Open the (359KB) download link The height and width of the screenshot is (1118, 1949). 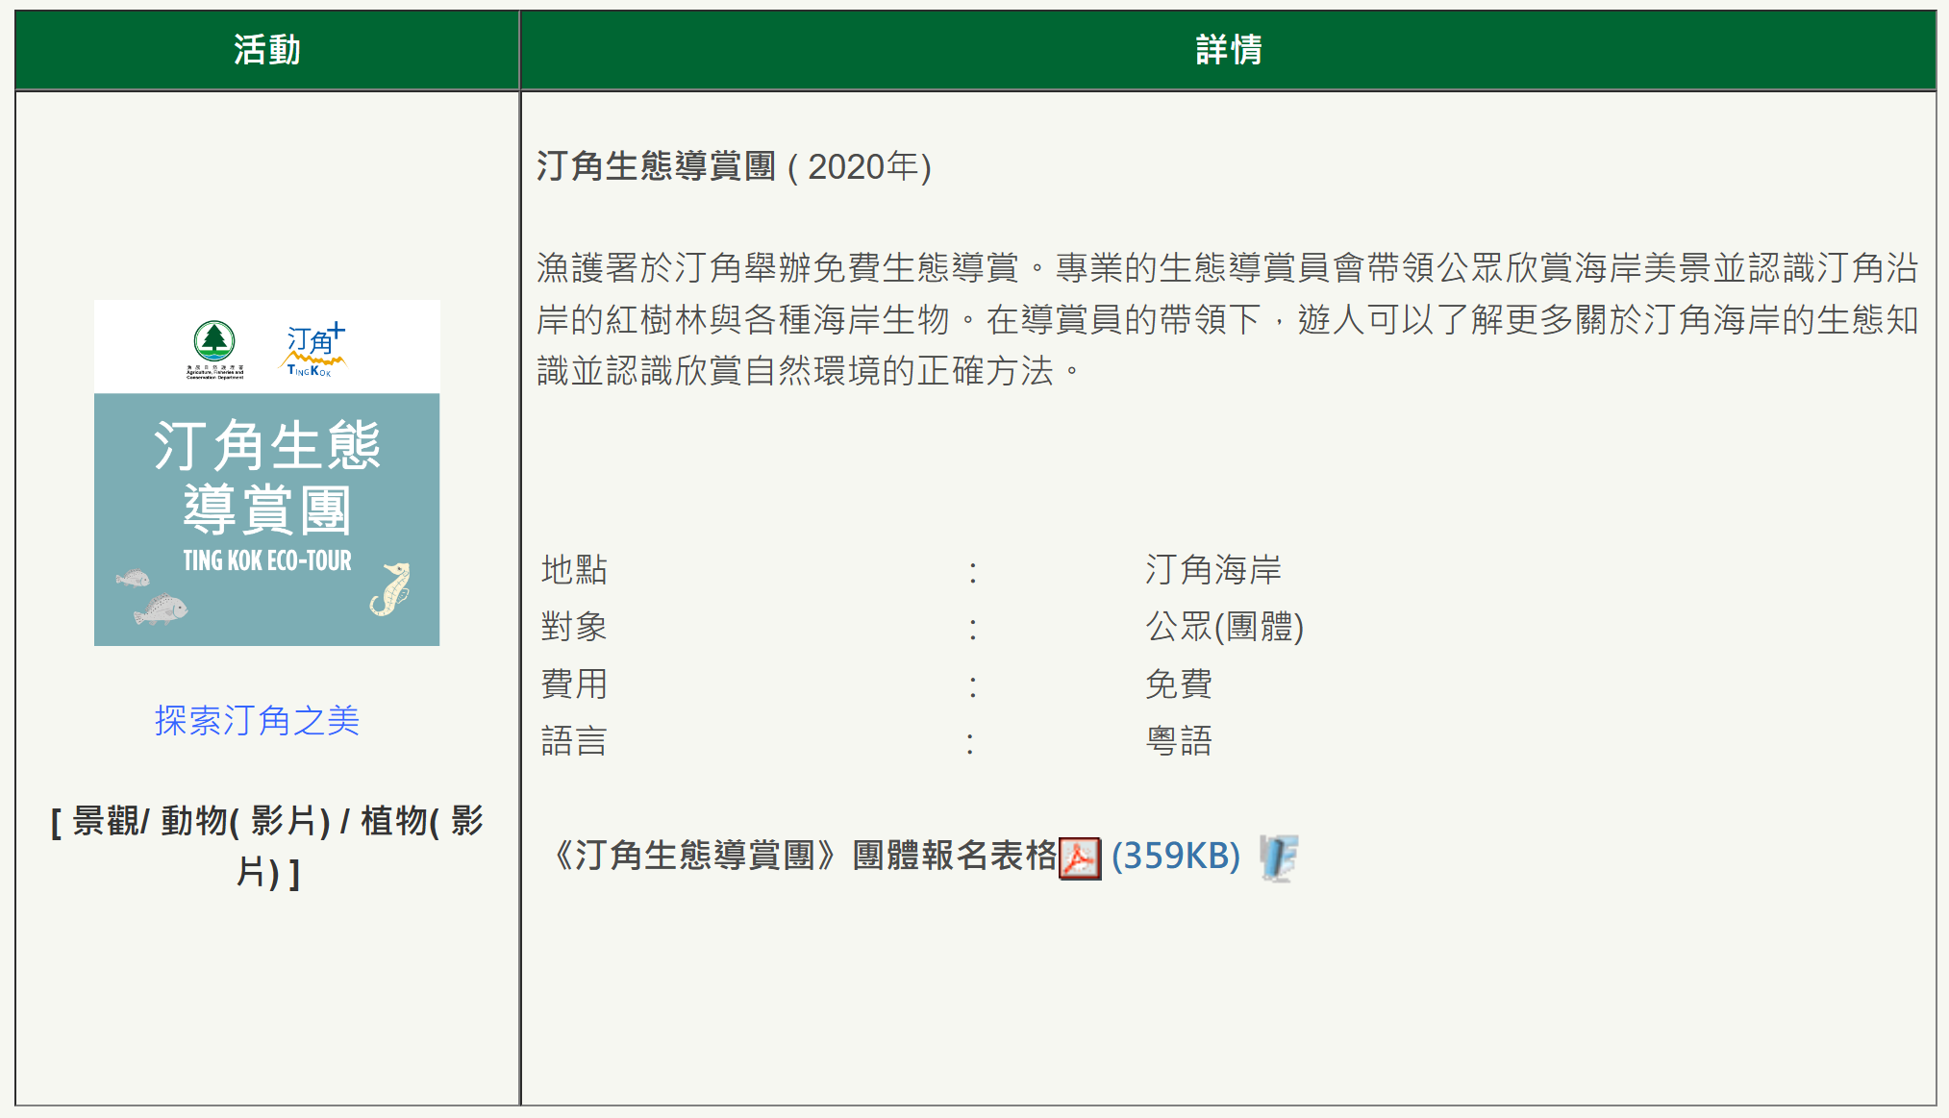pyautogui.click(x=1175, y=856)
